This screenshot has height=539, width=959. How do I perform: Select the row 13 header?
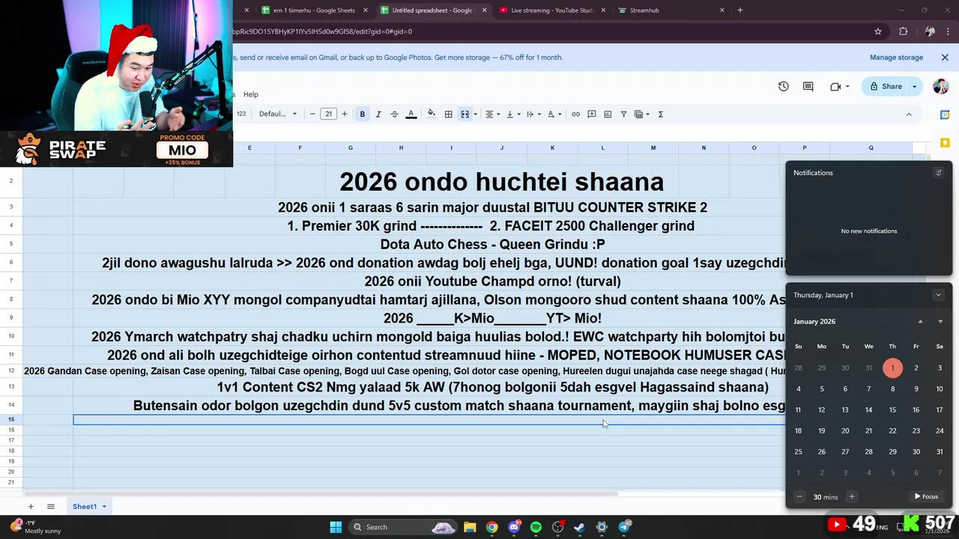[11, 387]
